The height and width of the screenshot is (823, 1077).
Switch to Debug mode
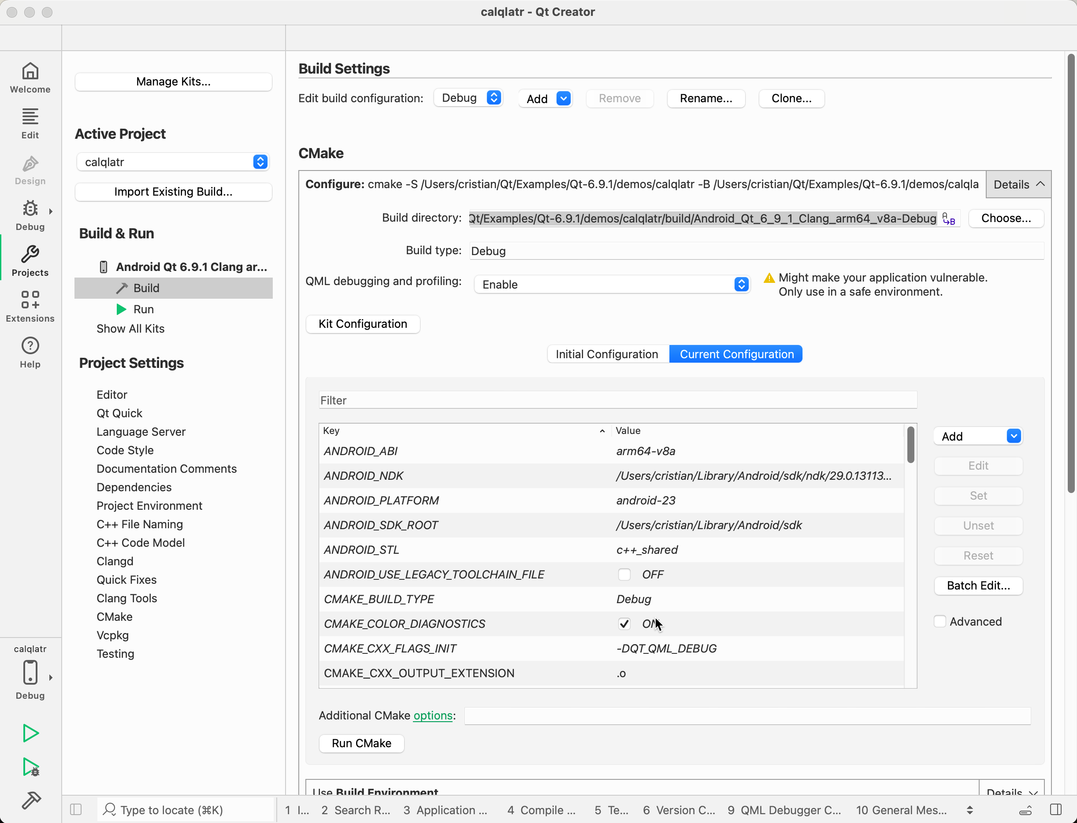click(30, 215)
